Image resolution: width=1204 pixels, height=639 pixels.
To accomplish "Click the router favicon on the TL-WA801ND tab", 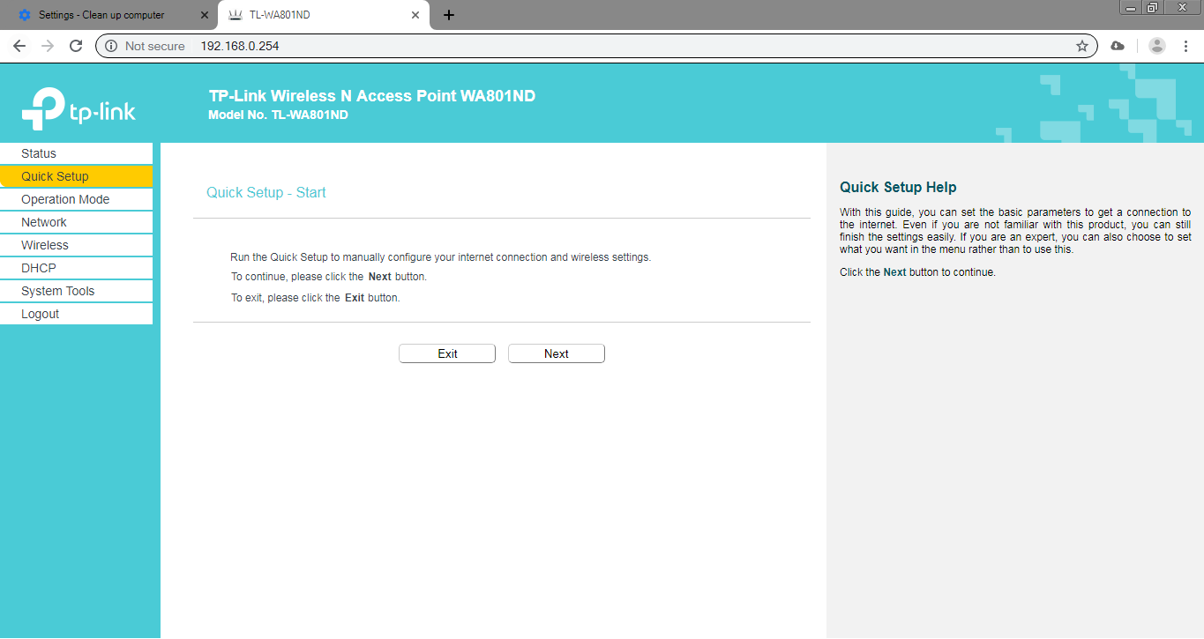I will pos(236,15).
